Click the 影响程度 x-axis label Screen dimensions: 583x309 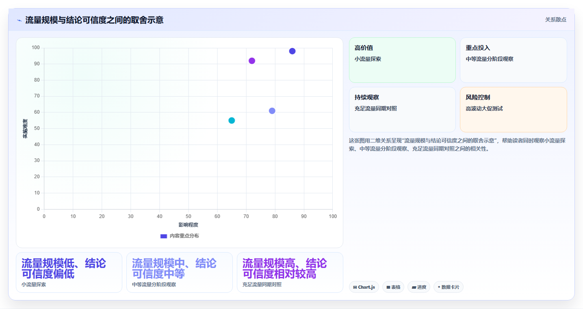[x=189, y=225]
